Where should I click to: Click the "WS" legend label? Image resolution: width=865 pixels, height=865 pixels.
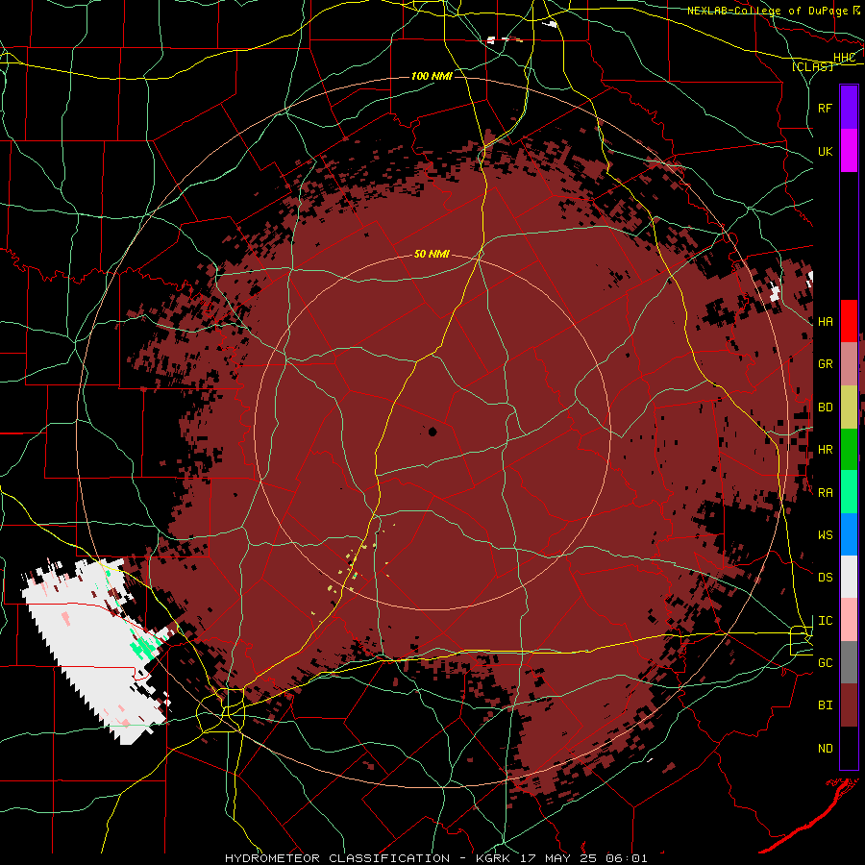coord(826,534)
